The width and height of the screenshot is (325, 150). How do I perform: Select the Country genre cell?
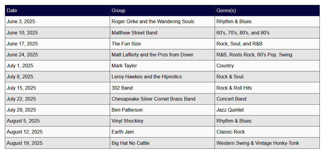[225, 66]
